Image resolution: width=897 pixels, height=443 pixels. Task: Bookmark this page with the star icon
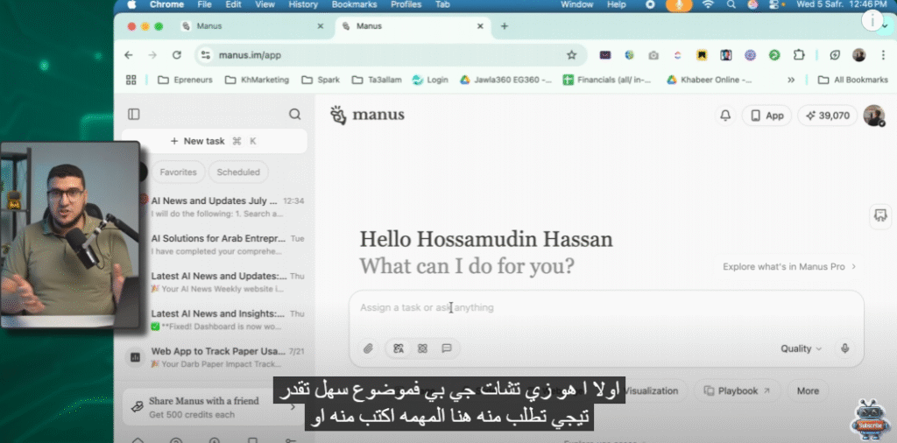tap(571, 55)
